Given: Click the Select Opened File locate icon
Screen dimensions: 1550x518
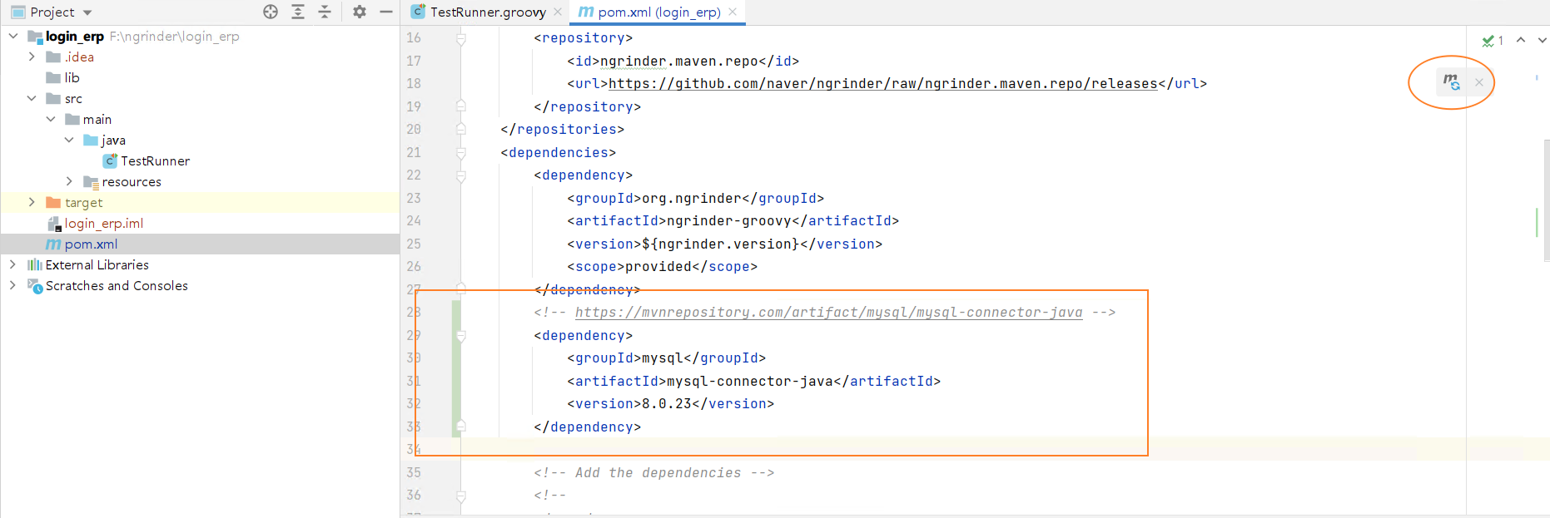Looking at the screenshot, I should pyautogui.click(x=271, y=12).
